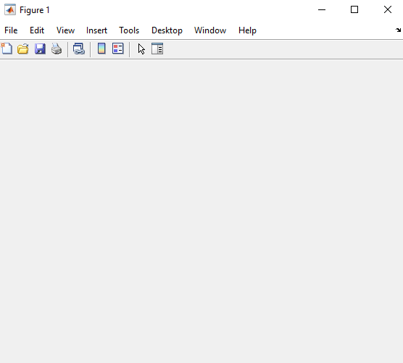403x363 pixels.
Task: Open the Desktop menu
Action: [167, 30]
